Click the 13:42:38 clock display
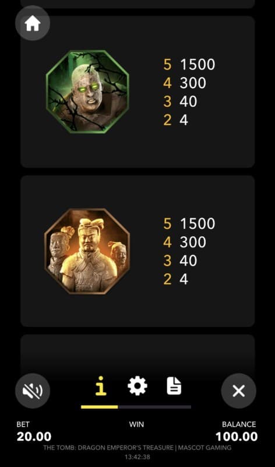275x467 pixels. pos(137,457)
